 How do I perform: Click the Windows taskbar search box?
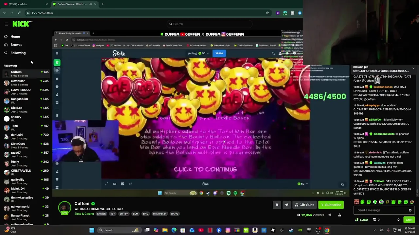[x=119, y=230]
